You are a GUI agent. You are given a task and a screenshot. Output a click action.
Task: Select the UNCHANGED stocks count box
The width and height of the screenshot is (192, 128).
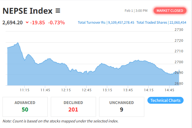(x=122, y=107)
